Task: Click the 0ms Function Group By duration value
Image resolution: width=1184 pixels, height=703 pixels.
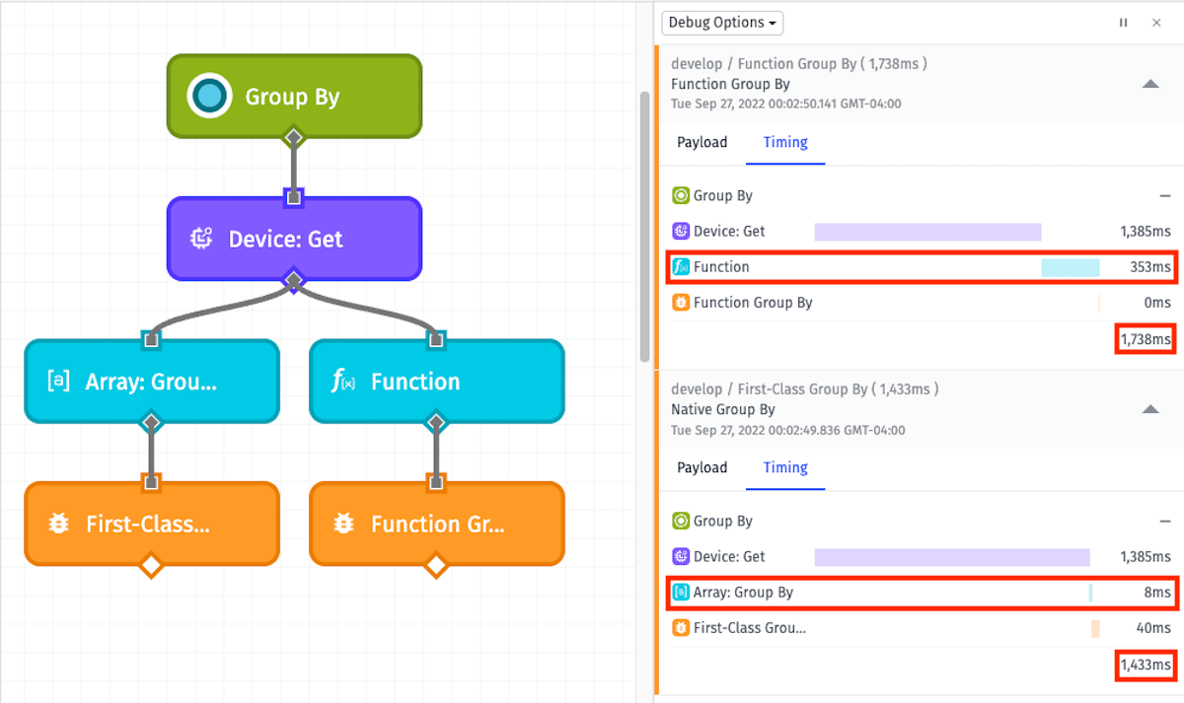Action: (1157, 303)
